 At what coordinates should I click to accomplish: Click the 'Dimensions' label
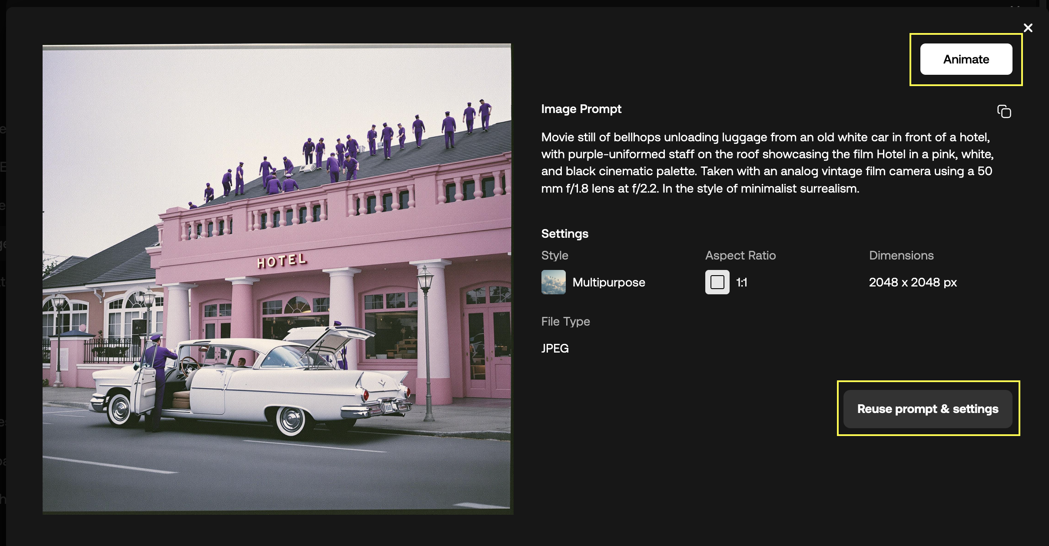[901, 255]
